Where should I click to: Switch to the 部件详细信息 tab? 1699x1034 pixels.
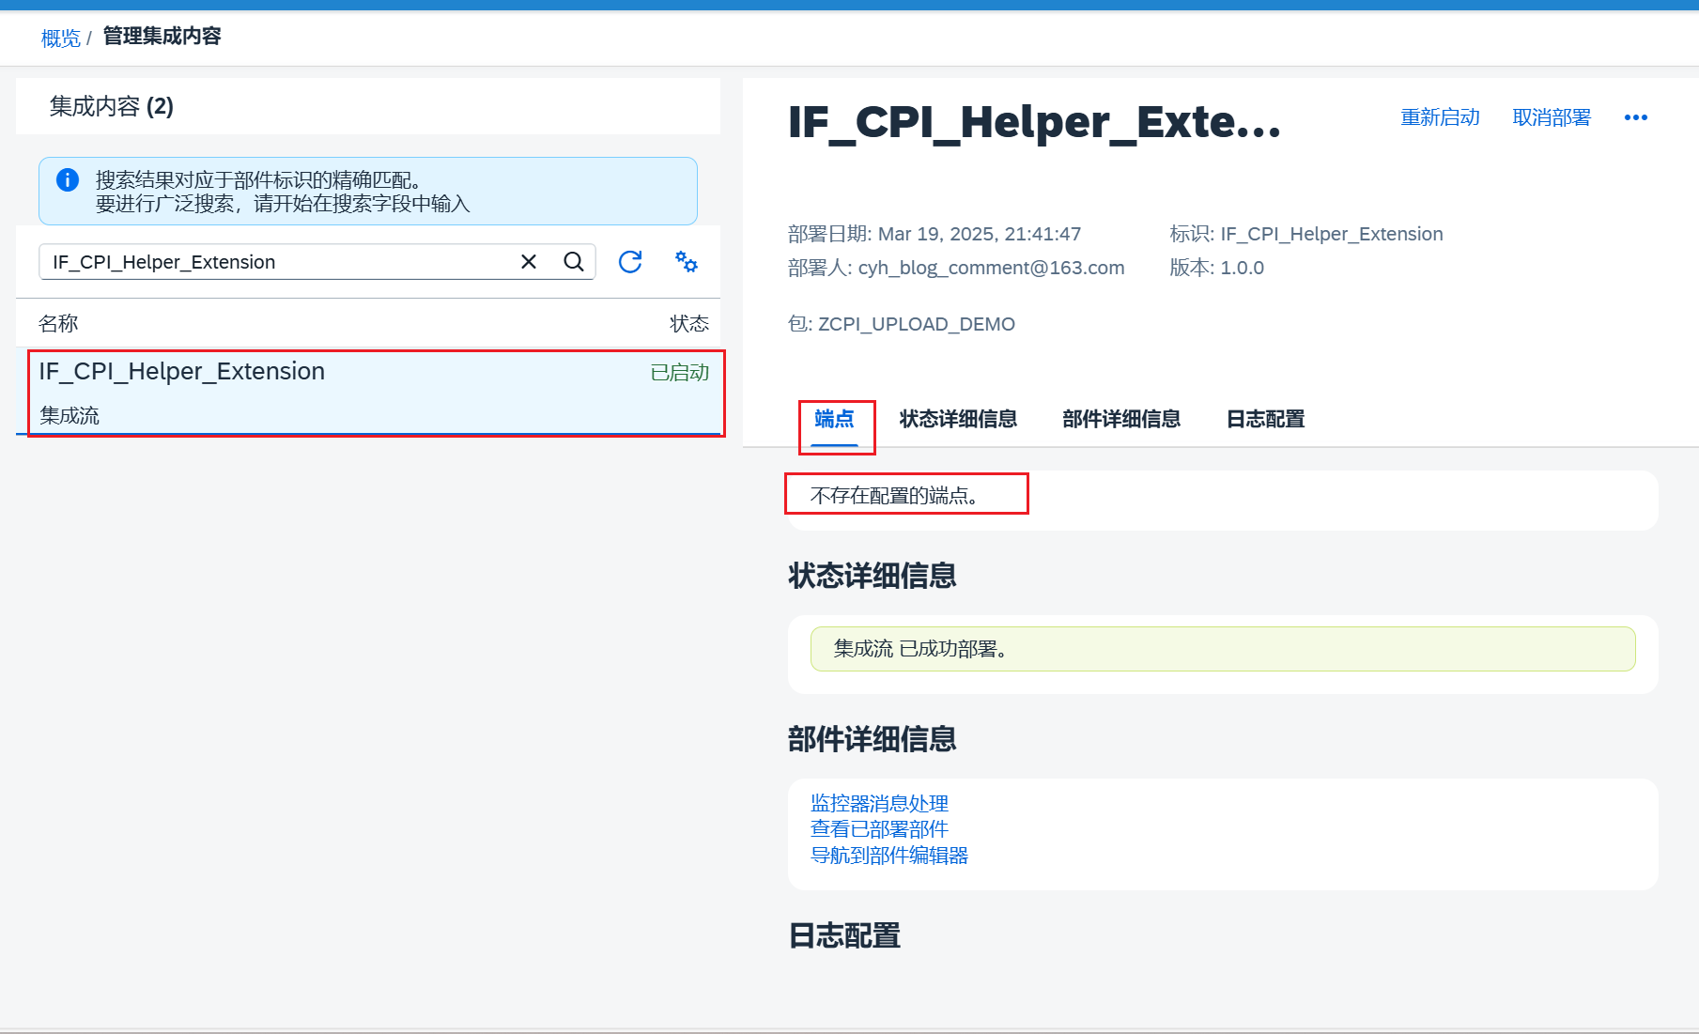(1121, 419)
